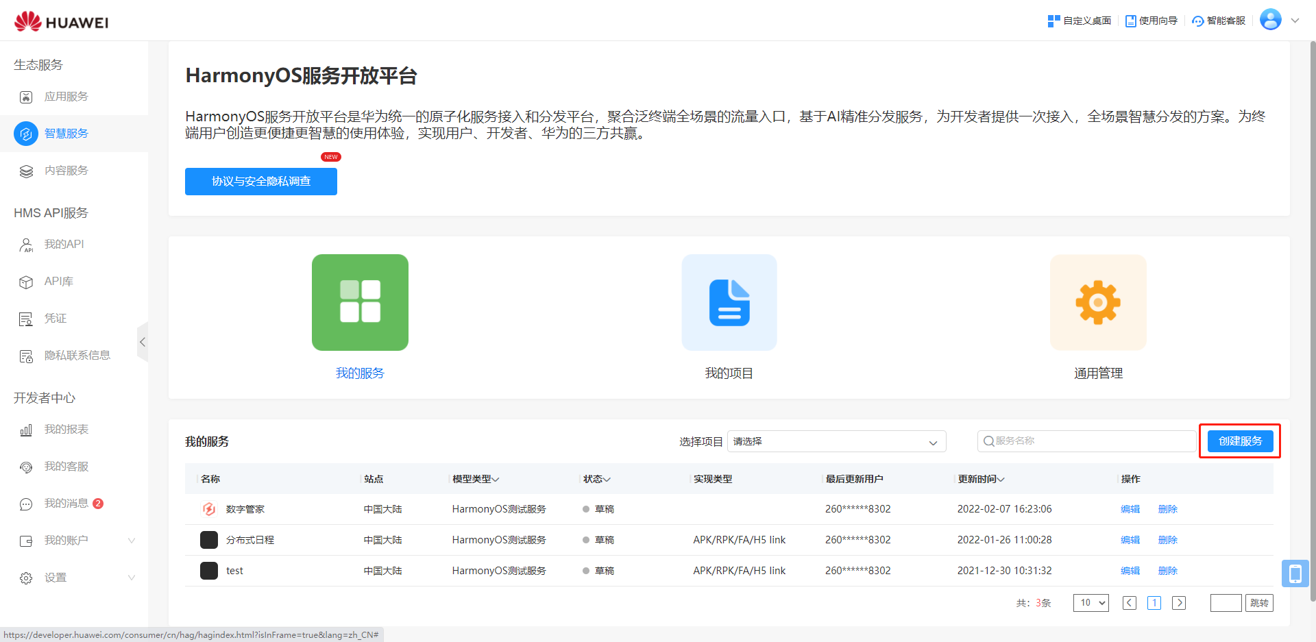Open the 选择项目 dropdown

[x=836, y=441]
